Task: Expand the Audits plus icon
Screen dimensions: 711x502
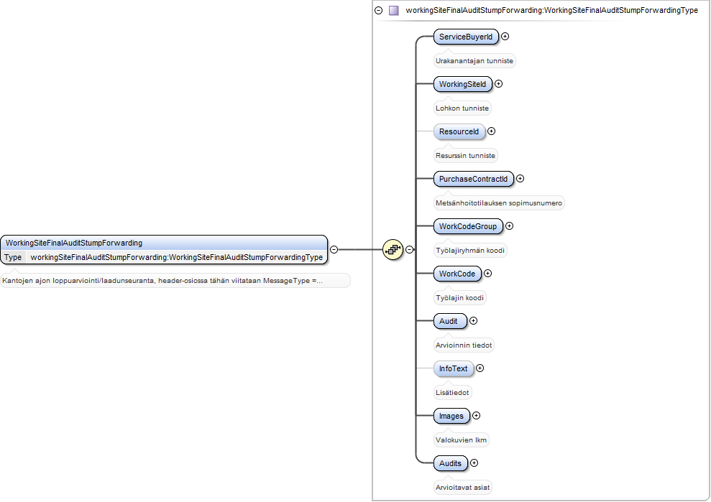Action: 474,463
